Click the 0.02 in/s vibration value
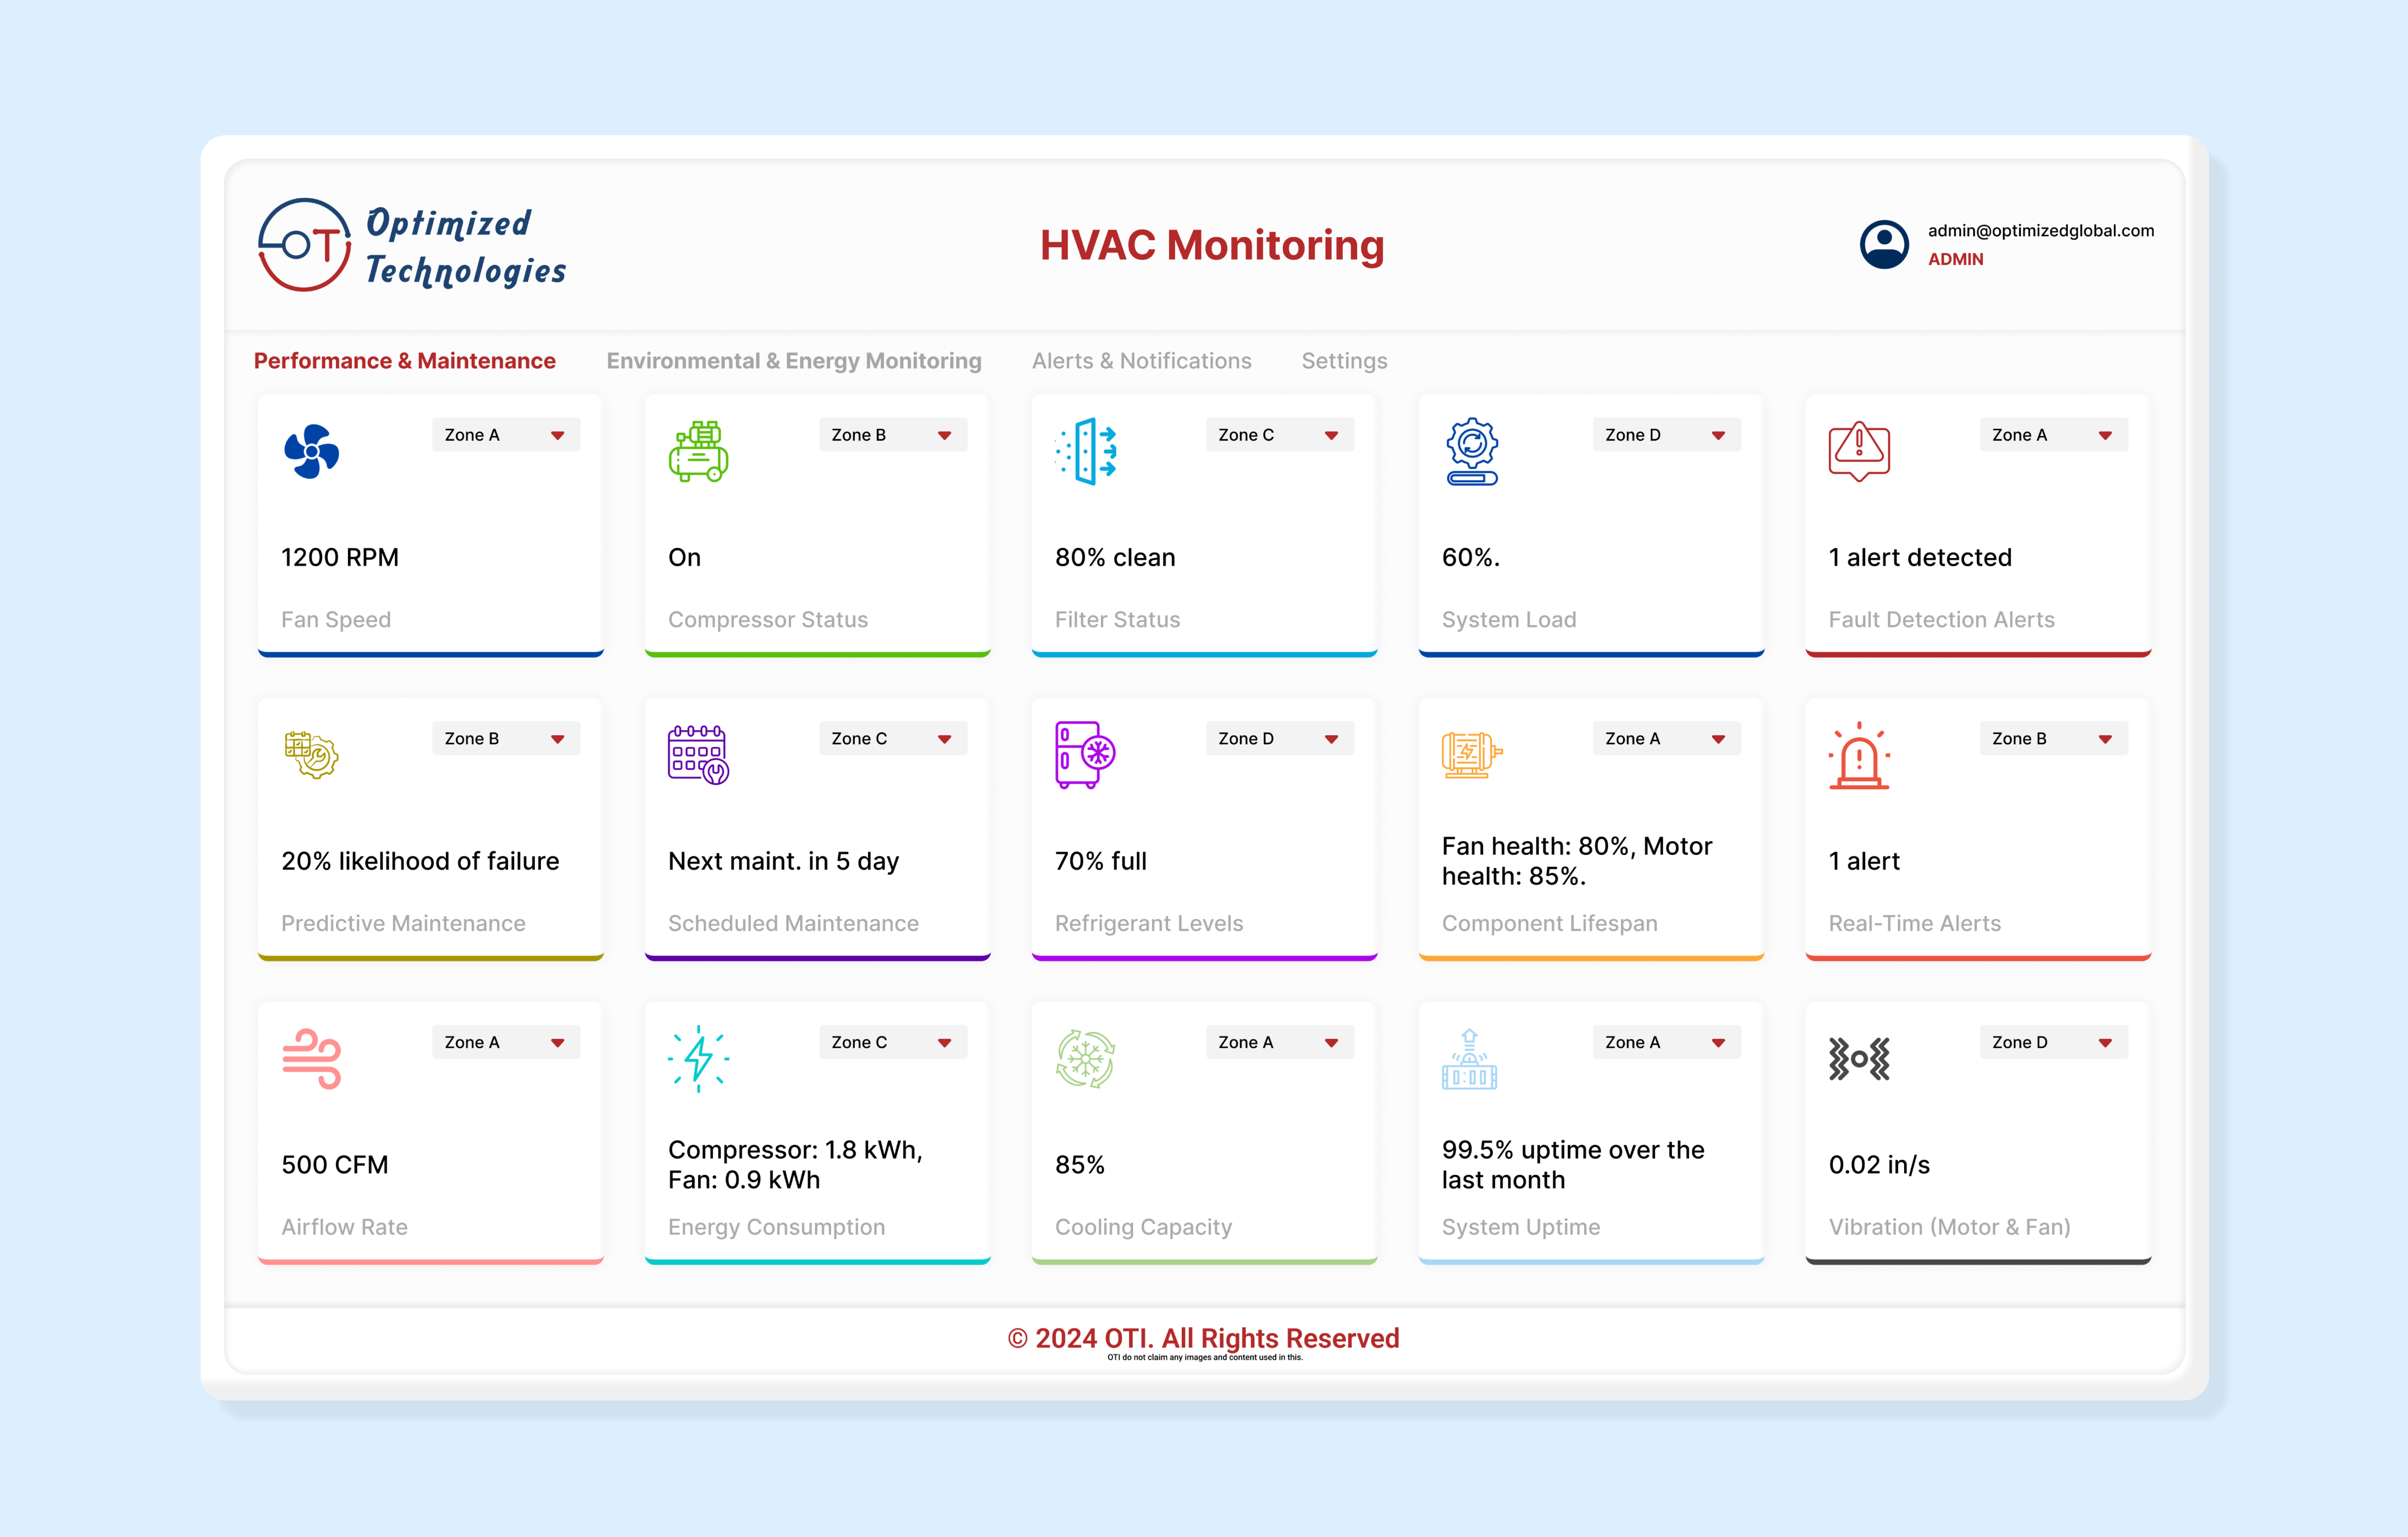This screenshot has height=1537, width=2408. coord(1879,1165)
